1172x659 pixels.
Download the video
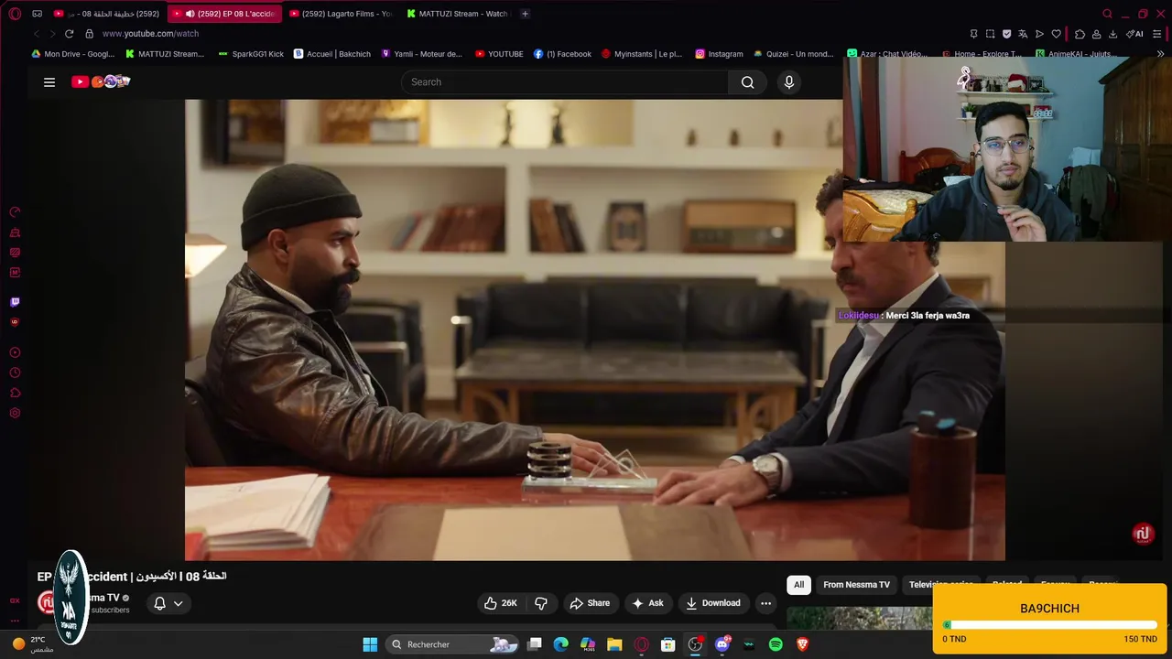[x=713, y=603]
